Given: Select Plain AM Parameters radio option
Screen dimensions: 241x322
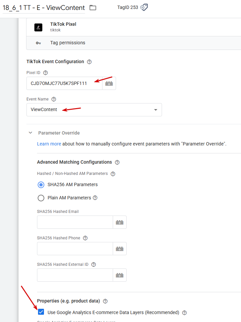Looking at the screenshot, I should pos(41,198).
